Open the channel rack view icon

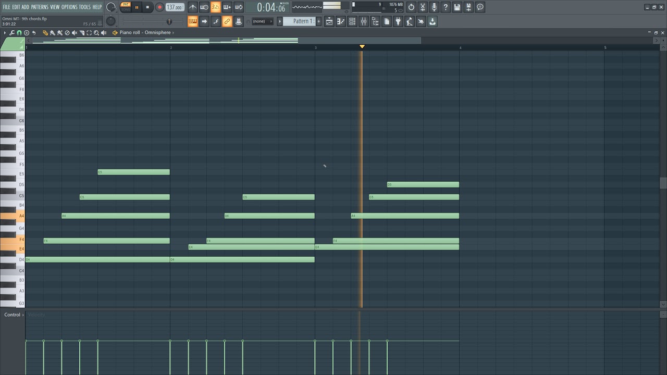(352, 21)
